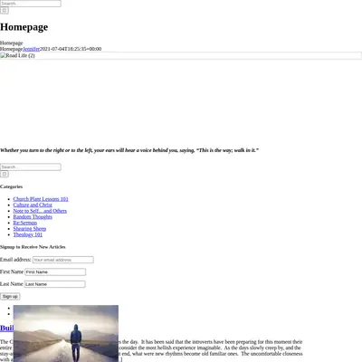Viewport: 362px width, 362px height.
Task: Open Note to Self…and Others category
Action: coord(40,211)
